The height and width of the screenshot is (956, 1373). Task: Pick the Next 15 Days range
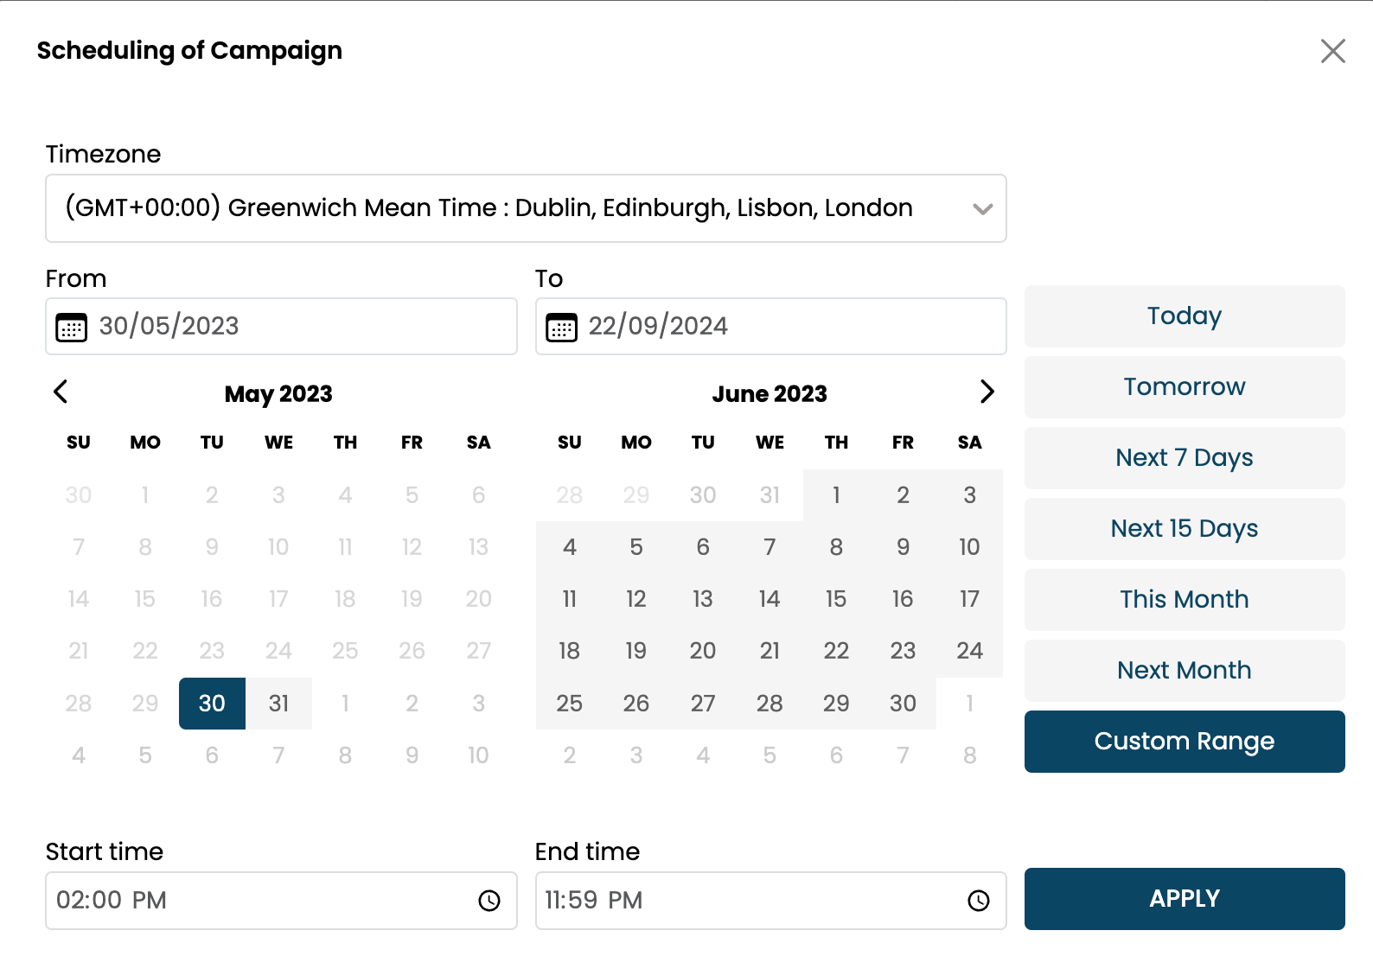pos(1184,529)
